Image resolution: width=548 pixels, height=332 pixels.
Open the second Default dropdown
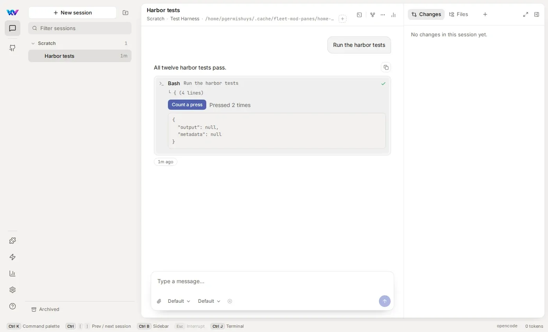point(209,301)
